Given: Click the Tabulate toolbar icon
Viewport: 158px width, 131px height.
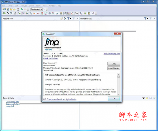Looking at the screenshot, I should tap(15, 13).
